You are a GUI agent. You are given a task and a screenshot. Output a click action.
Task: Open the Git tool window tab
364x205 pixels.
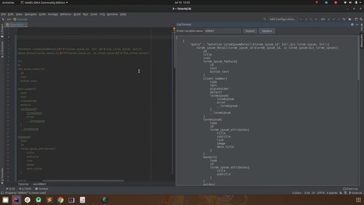click(11, 189)
